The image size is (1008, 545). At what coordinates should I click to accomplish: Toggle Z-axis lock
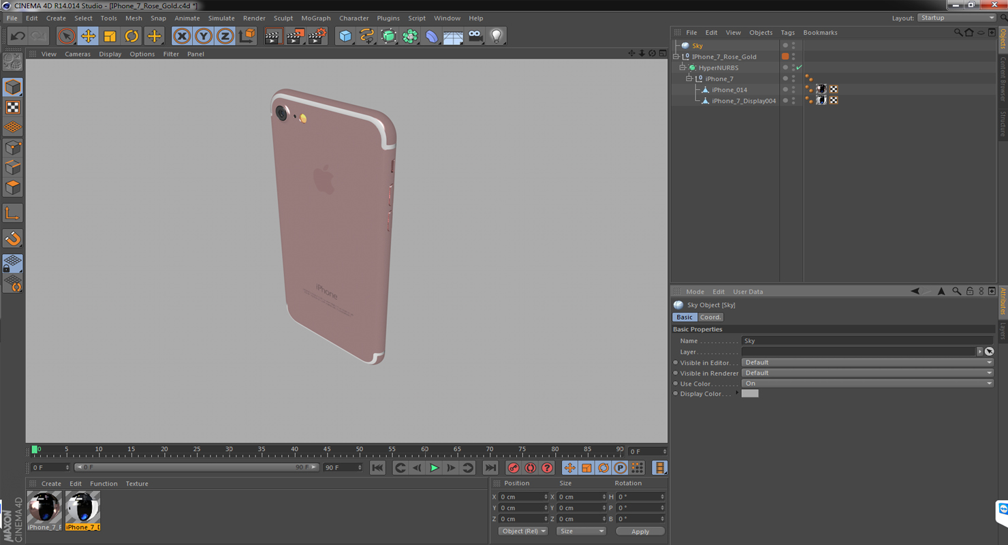click(x=225, y=36)
